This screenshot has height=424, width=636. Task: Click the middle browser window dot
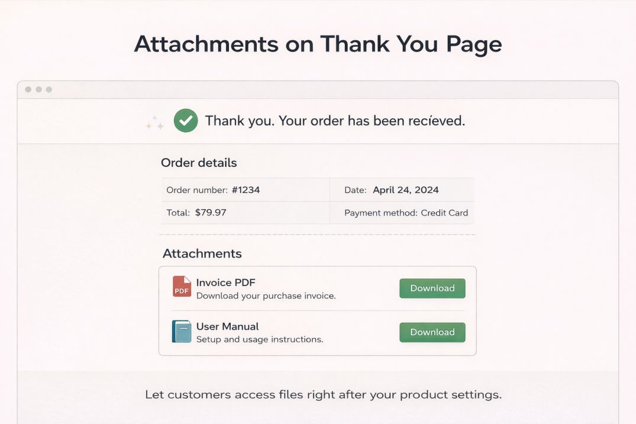click(x=38, y=89)
